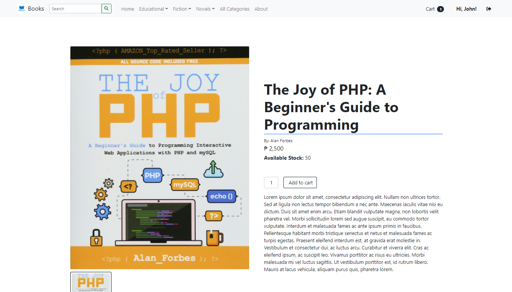Screen dimensions: 512x292
Task: Click the Books logo icon
Action: [21, 8]
